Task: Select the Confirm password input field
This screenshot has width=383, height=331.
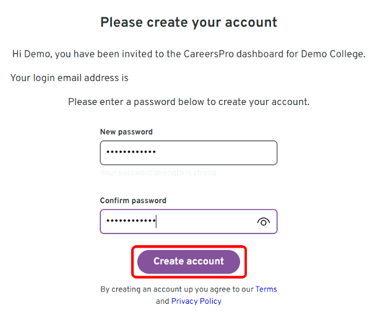Action: (189, 222)
